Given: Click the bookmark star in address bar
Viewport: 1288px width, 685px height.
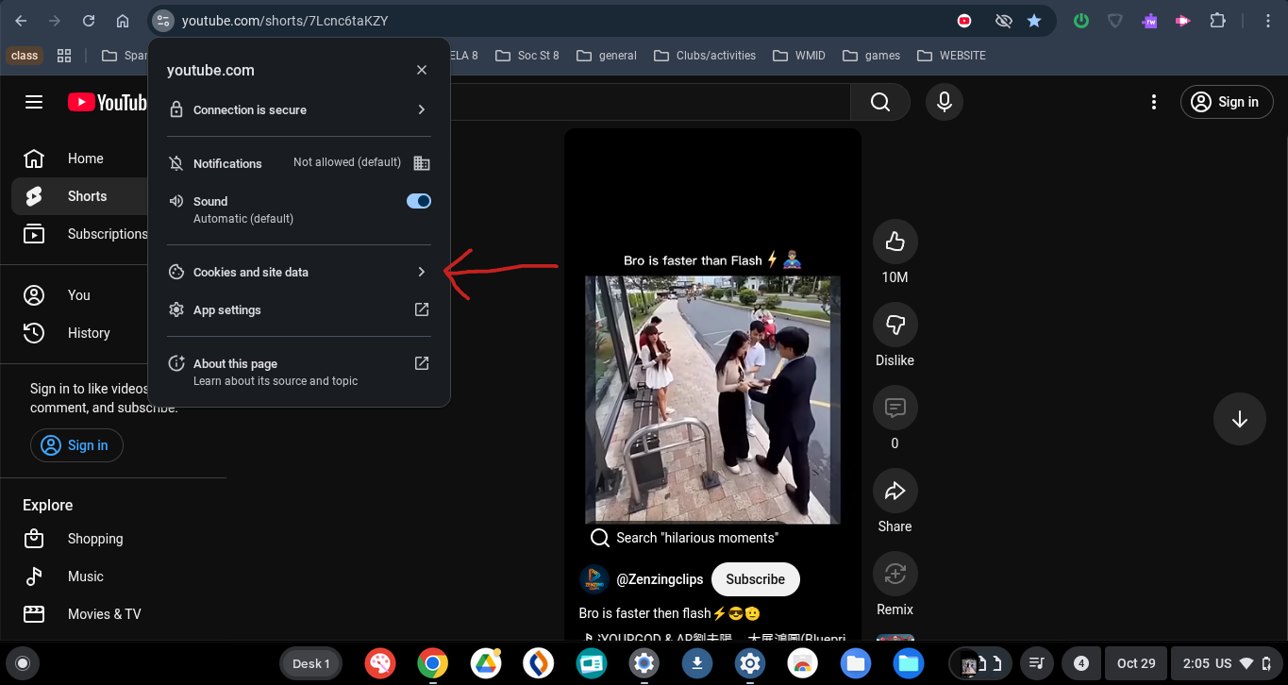Looking at the screenshot, I should pos(1034,21).
